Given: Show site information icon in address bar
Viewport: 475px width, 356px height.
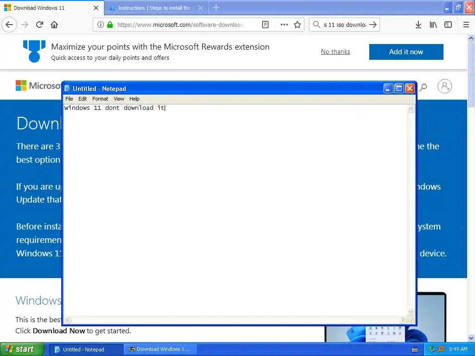Looking at the screenshot, I should pos(101,25).
